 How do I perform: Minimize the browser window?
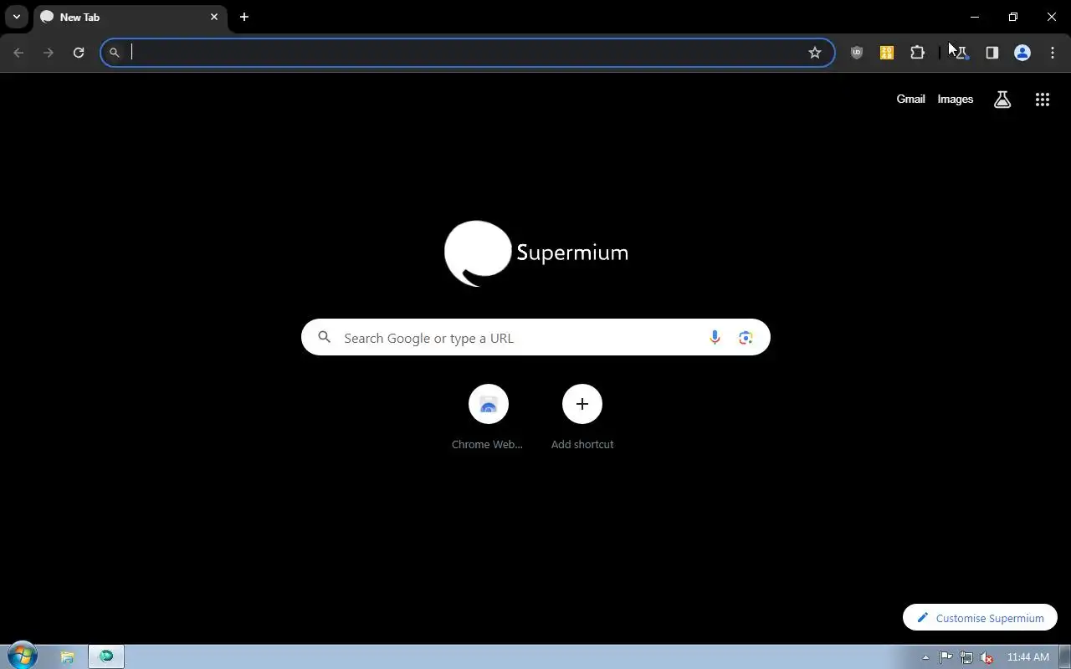pyautogui.click(x=975, y=17)
